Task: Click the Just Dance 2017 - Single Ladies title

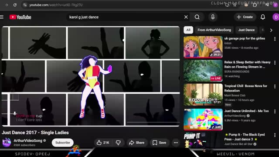Action: (35, 133)
